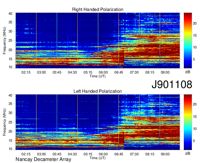
Task: Click the 07:30 tick label on the lower plot
Action: point(134,154)
